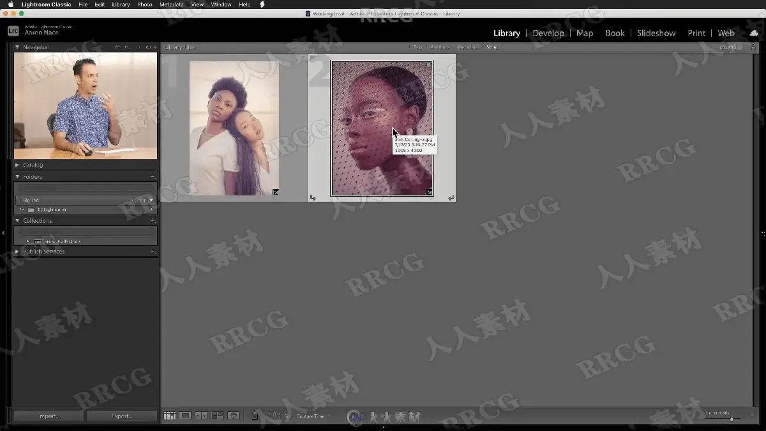Open the View menu
Image resolution: width=766 pixels, height=431 pixels.
pos(197,4)
